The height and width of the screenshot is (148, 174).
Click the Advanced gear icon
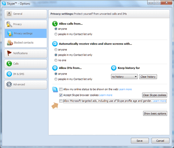pos(9,84)
